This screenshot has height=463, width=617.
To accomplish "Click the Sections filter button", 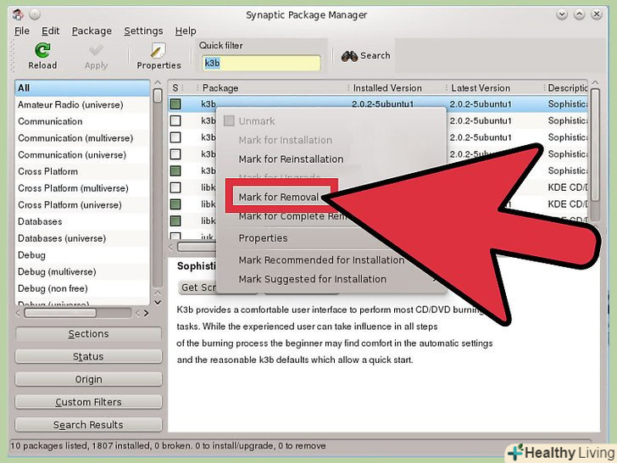I will coord(88,334).
